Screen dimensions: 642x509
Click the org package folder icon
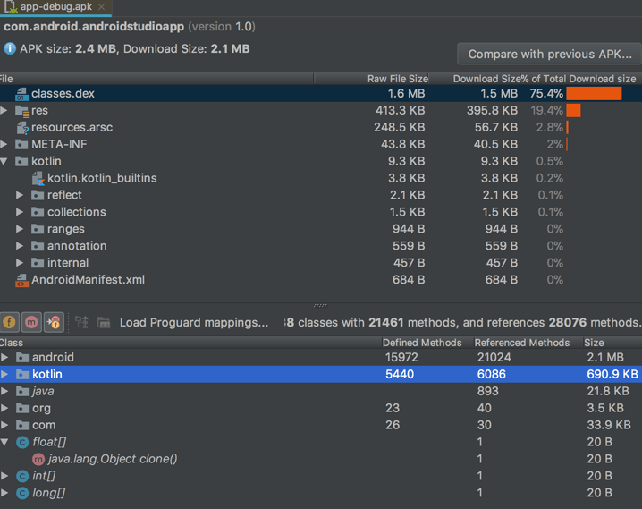point(22,408)
